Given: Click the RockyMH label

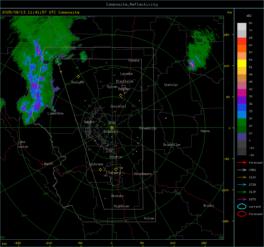Looking at the screenshot, I should point(77,82).
